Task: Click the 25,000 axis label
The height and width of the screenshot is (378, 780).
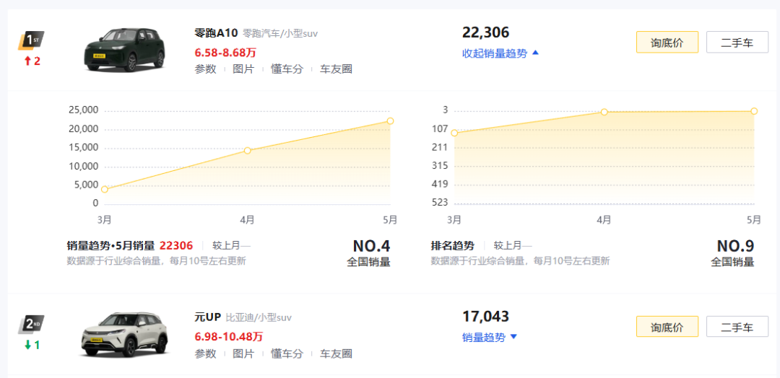Action: pos(84,110)
